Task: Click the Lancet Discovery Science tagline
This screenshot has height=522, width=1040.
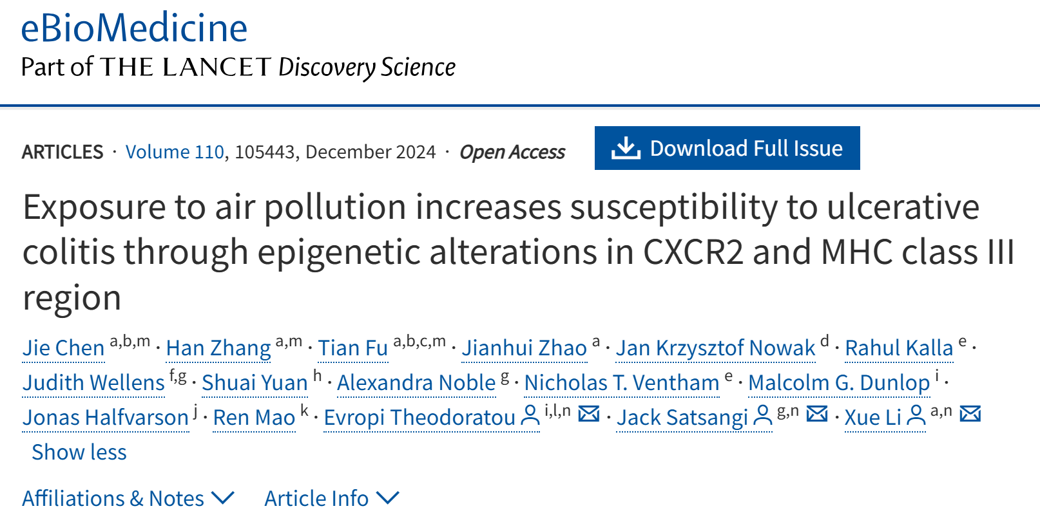Action: [x=238, y=67]
